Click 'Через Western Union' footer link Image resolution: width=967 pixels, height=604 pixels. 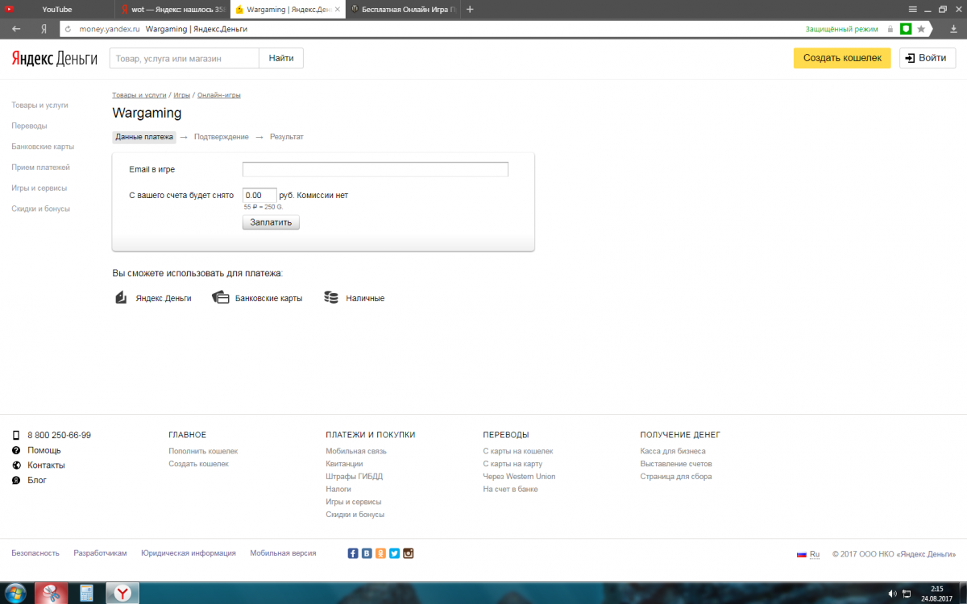click(x=519, y=476)
